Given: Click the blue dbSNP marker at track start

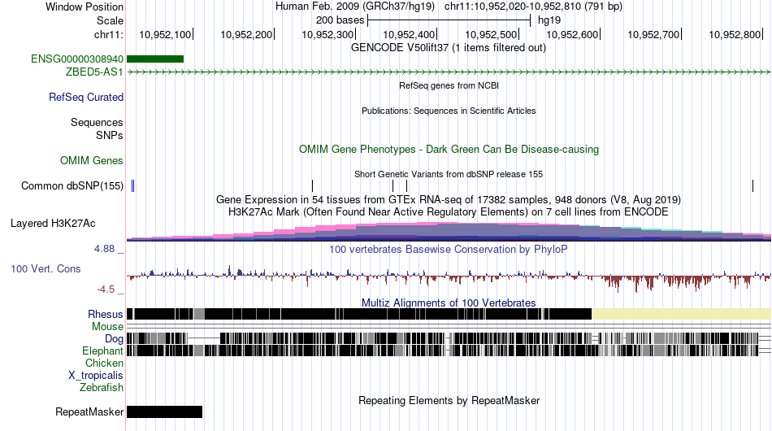Looking at the screenshot, I should click(133, 185).
